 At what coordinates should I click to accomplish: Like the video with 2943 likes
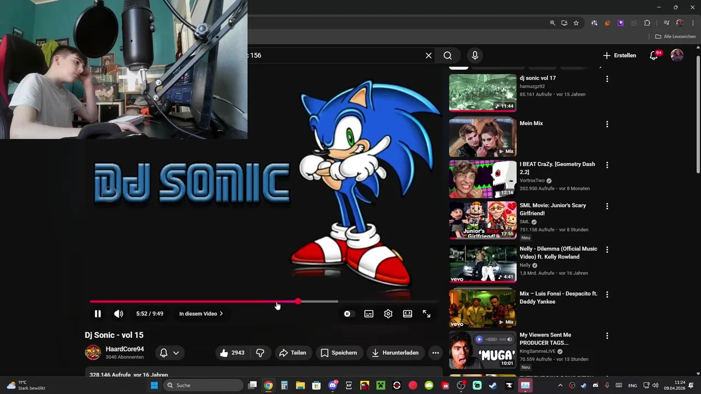point(232,353)
